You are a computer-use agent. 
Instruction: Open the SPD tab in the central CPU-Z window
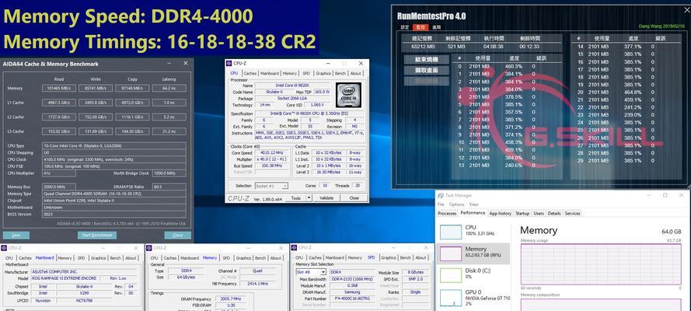point(305,73)
